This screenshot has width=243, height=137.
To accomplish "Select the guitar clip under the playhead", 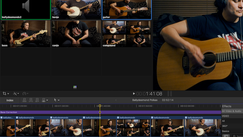I will click(x=99, y=126).
